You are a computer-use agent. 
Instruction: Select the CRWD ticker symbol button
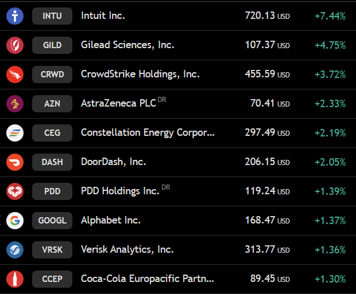[x=52, y=75]
